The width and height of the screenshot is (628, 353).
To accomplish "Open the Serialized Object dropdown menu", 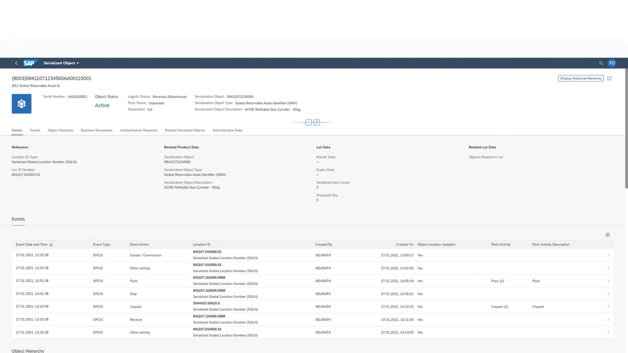I will click(x=61, y=63).
